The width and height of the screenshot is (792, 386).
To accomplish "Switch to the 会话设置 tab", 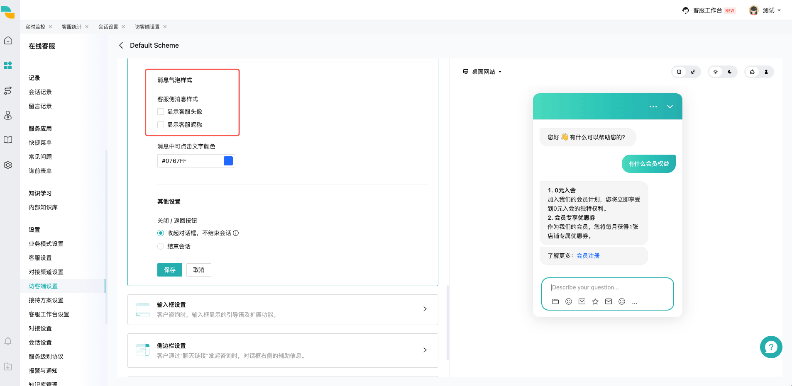I will pyautogui.click(x=108, y=27).
